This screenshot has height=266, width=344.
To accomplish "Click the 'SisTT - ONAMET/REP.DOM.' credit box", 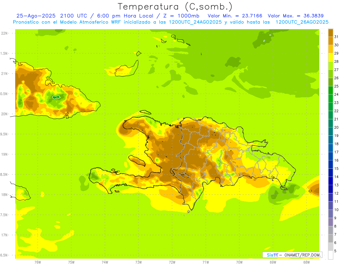I will pyautogui.click(x=292, y=255).
